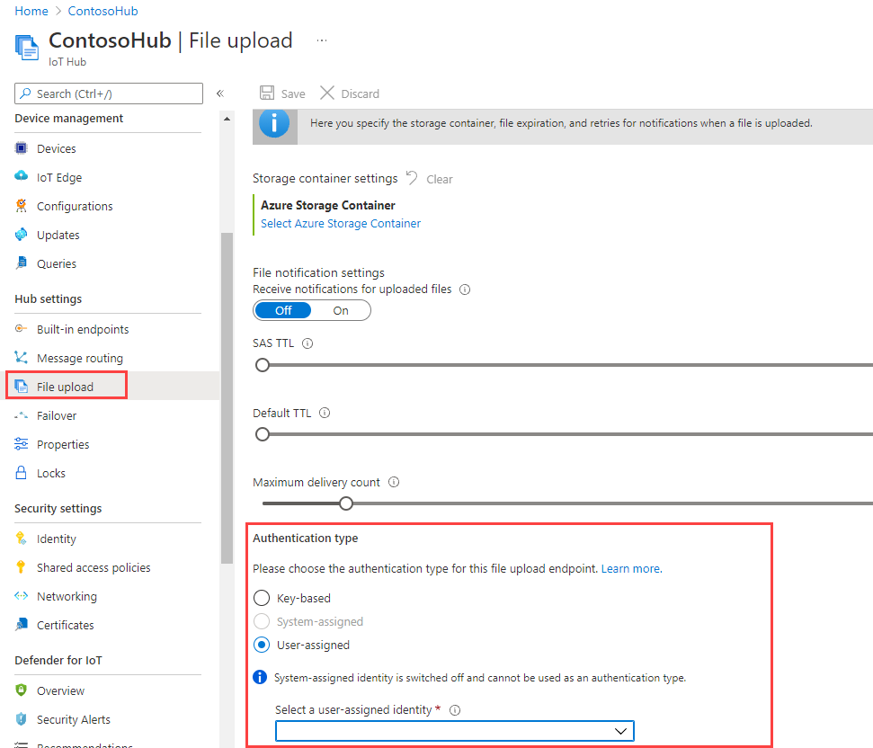Click the Queries document icon
The height and width of the screenshot is (748, 873).
tap(22, 263)
